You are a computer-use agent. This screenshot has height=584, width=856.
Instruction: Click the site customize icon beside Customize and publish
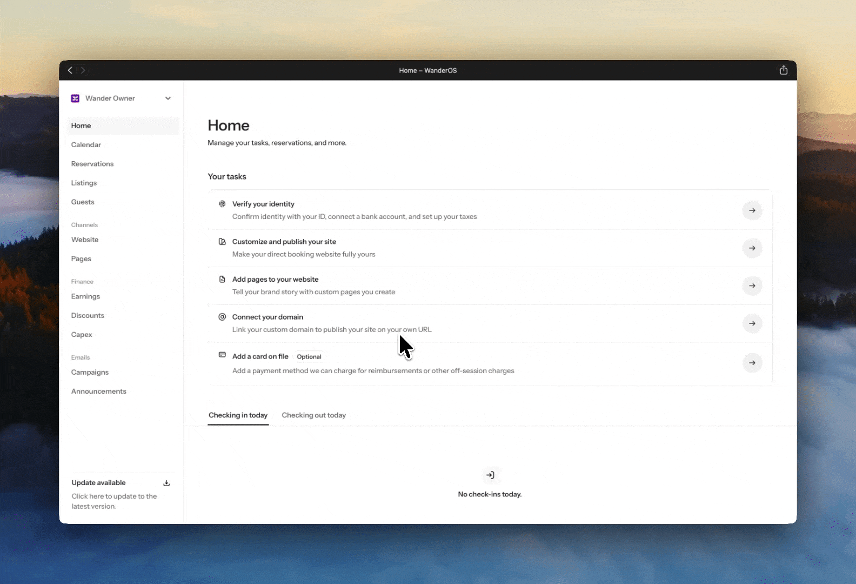click(222, 242)
